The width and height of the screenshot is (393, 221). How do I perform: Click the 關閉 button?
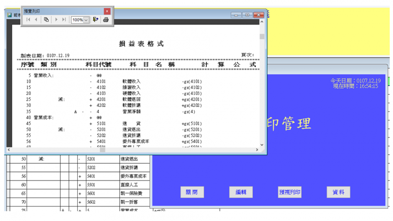[192, 192]
